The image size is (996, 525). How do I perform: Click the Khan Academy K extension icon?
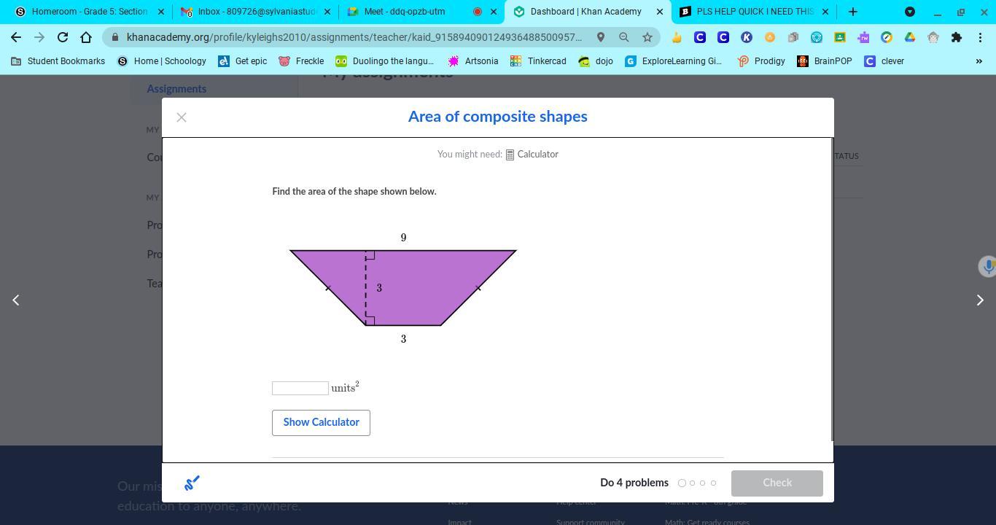click(747, 37)
